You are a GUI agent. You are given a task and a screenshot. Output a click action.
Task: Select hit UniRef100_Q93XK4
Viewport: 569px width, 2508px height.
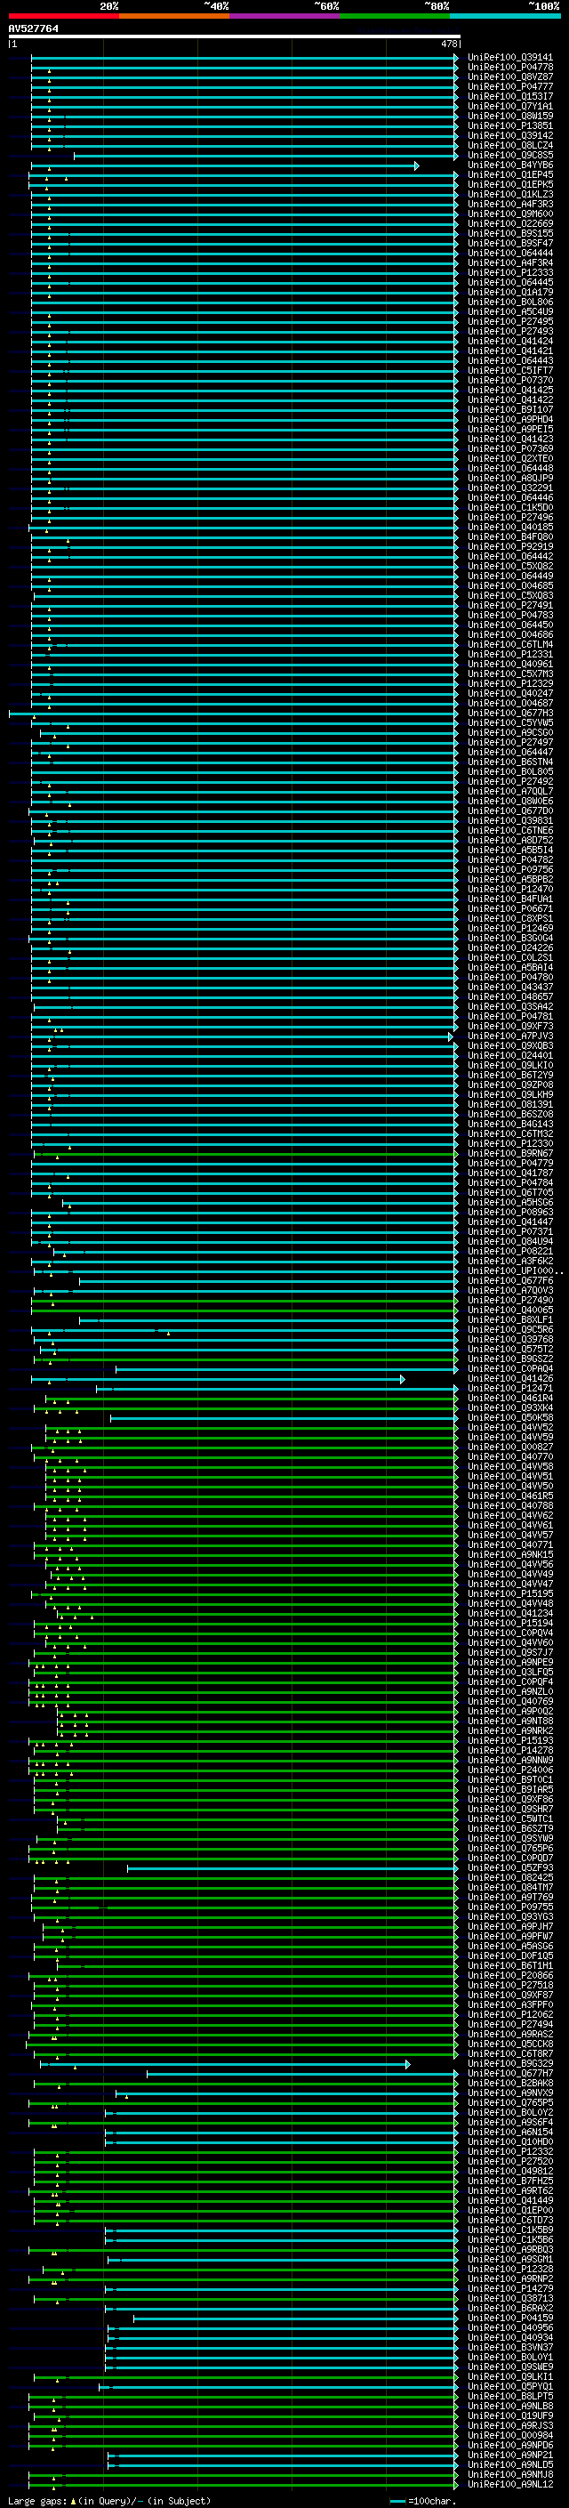click(x=510, y=1407)
